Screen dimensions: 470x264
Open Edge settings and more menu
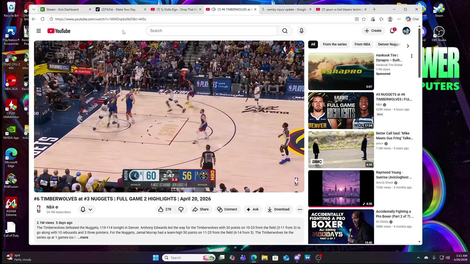click(x=399, y=19)
